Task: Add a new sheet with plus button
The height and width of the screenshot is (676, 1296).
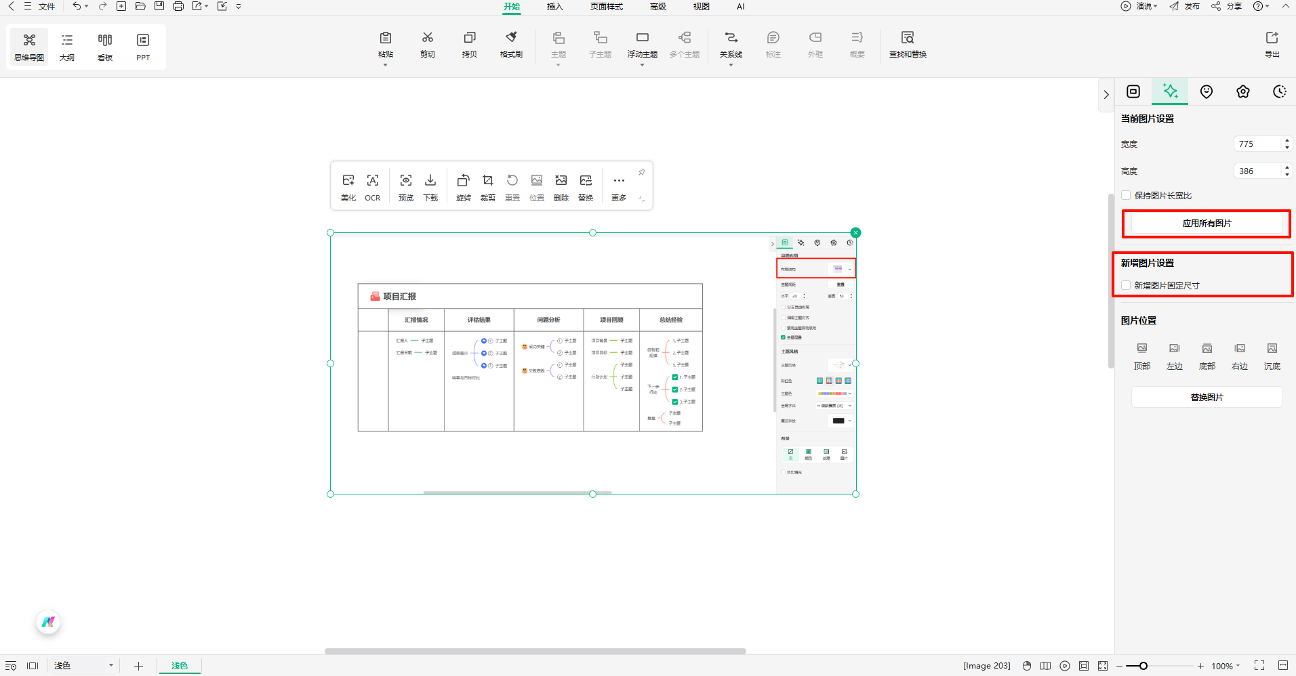Action: [138, 666]
